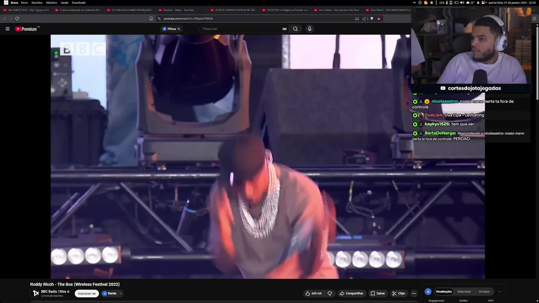Click the date and time in the menu bar

[512, 3]
